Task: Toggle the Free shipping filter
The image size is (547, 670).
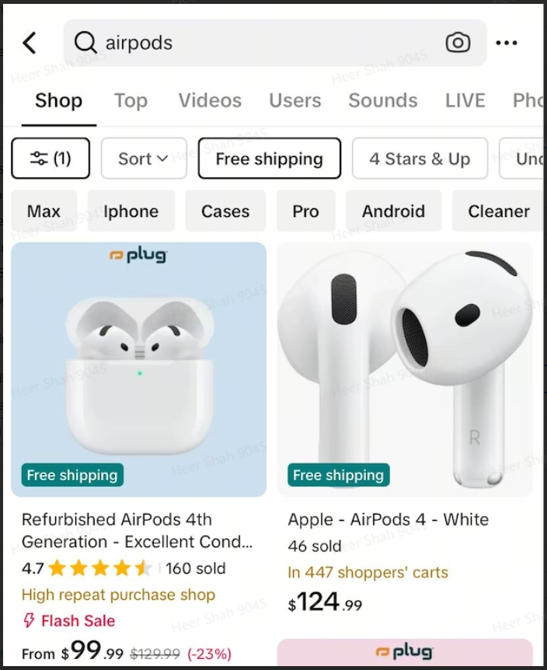Action: [x=269, y=159]
